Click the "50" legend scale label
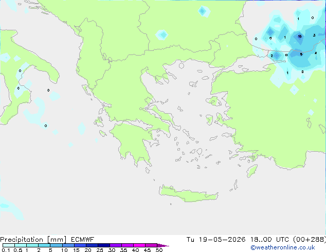The image size is (326, 252). coord(159,250)
